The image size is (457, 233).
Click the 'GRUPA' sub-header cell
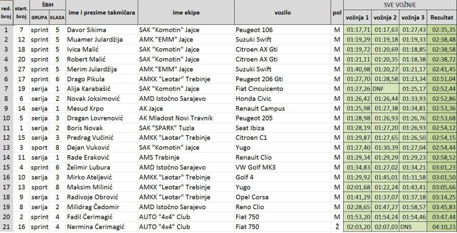39,17
